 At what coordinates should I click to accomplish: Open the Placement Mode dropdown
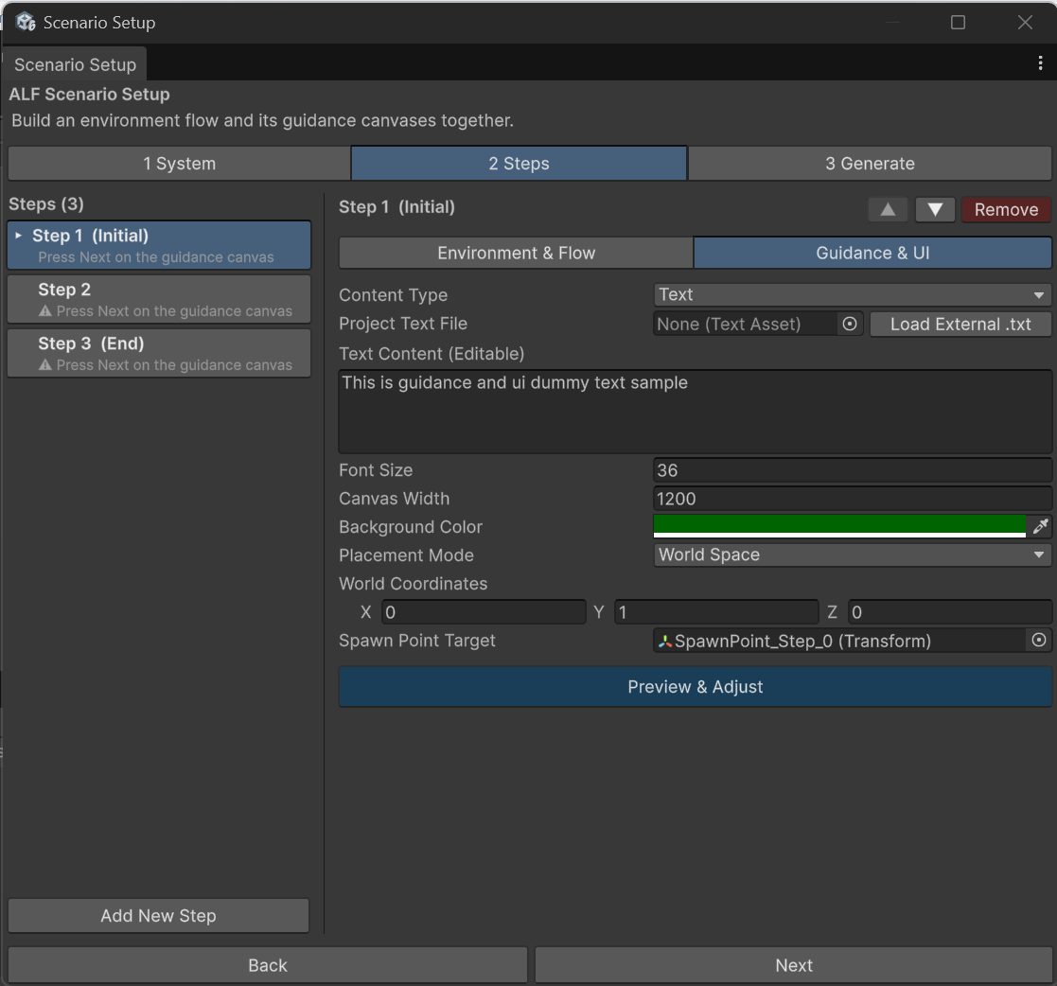tap(852, 555)
